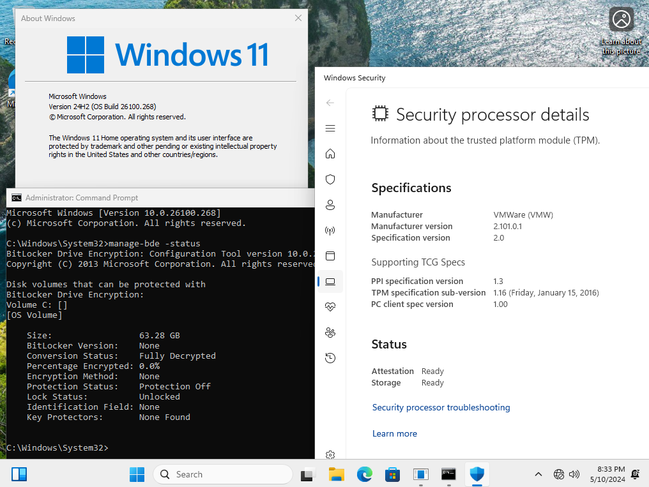
Task: Open network status tray icon
Action: 559,474
